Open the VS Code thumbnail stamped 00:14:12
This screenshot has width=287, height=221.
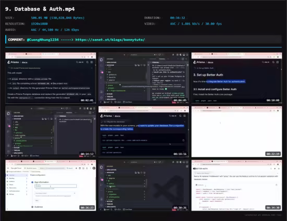[51, 132]
